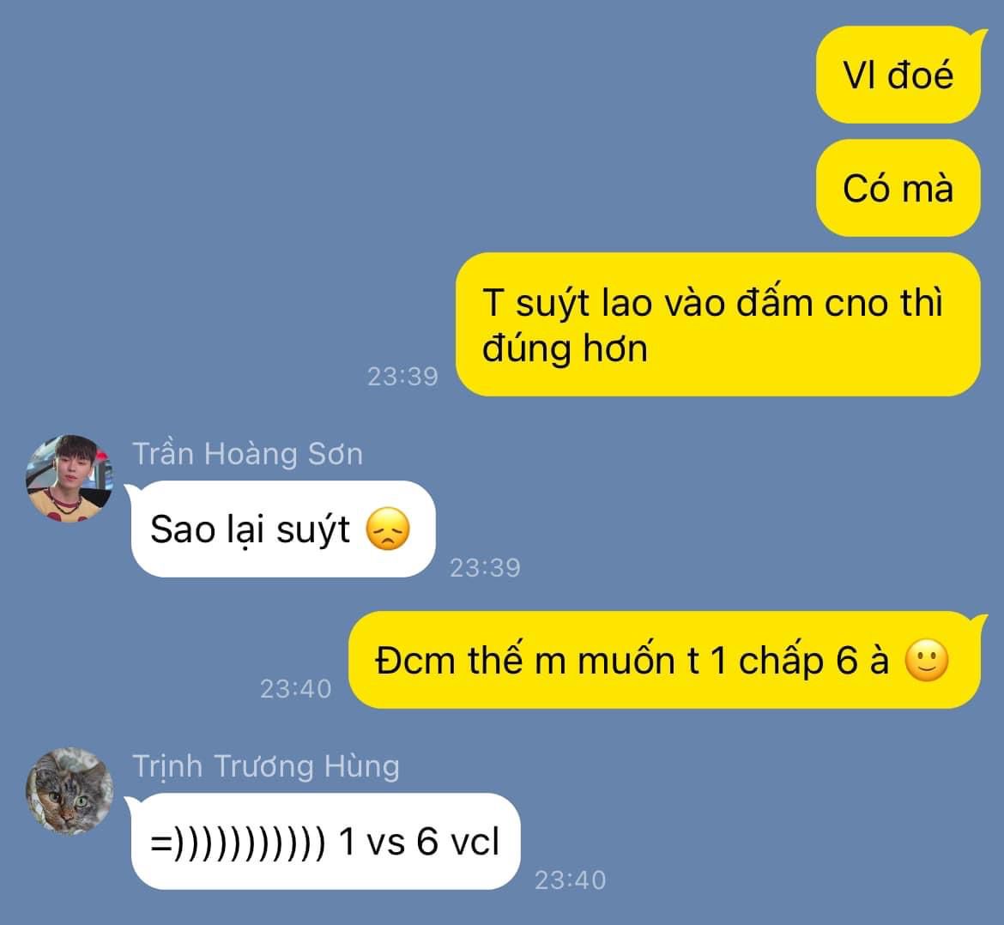The image size is (1004, 925).
Task: Tap the 'T suýt lao vào đấm' message
Action: click(x=717, y=324)
